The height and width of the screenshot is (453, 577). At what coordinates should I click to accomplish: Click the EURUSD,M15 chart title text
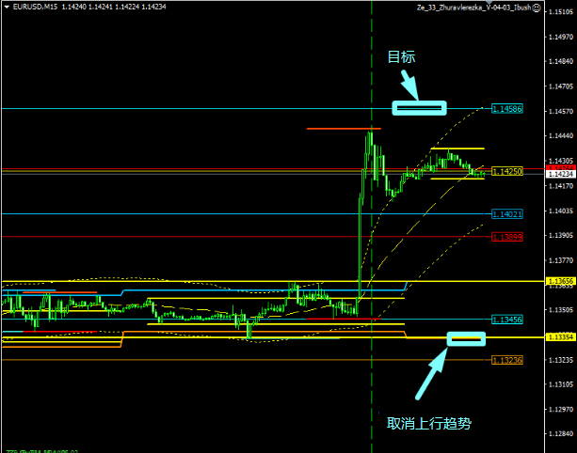click(34, 7)
